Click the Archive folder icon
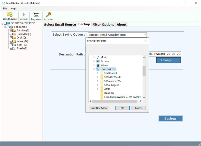The image size is (201, 146). pos(14,31)
